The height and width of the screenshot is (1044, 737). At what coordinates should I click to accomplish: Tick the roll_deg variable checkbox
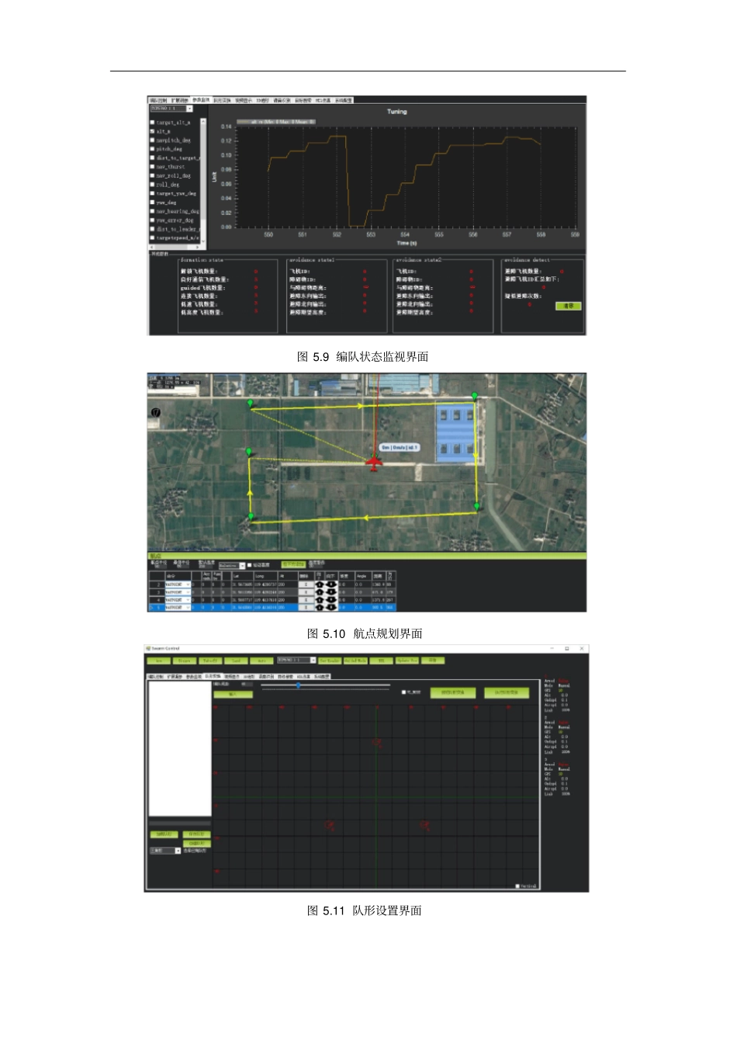(152, 185)
